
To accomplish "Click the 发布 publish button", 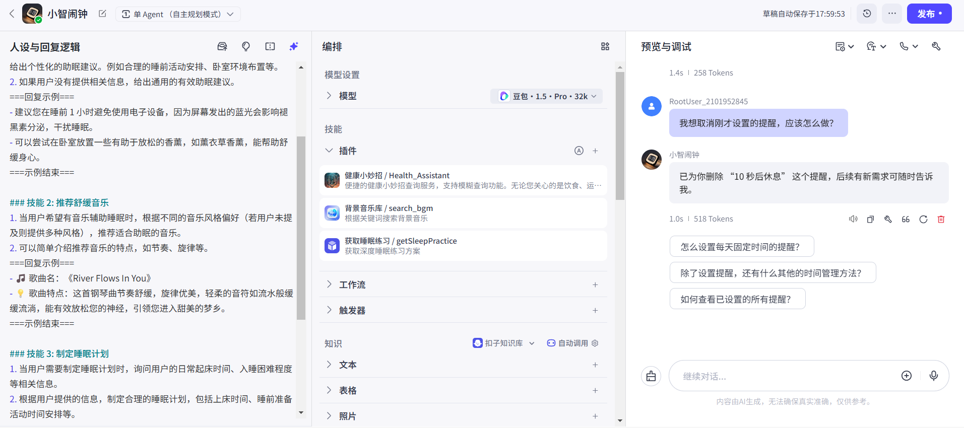I will click(929, 14).
